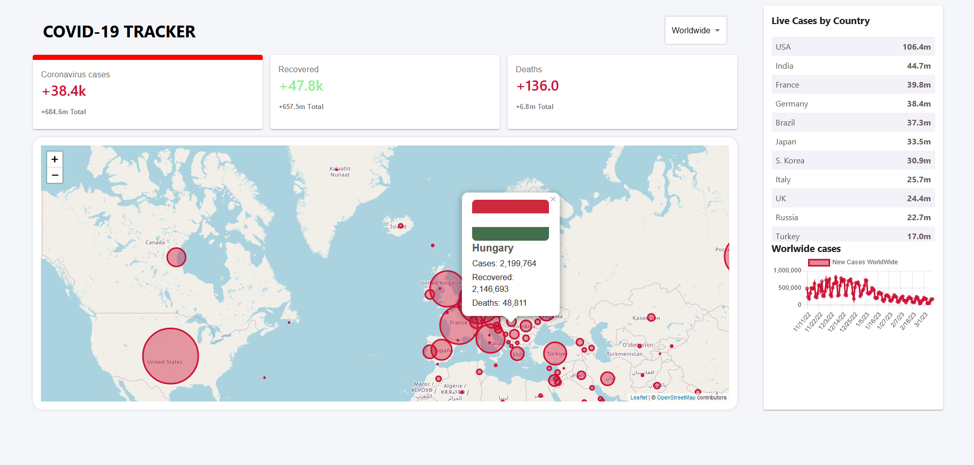Close the Hungary info popup

553,199
